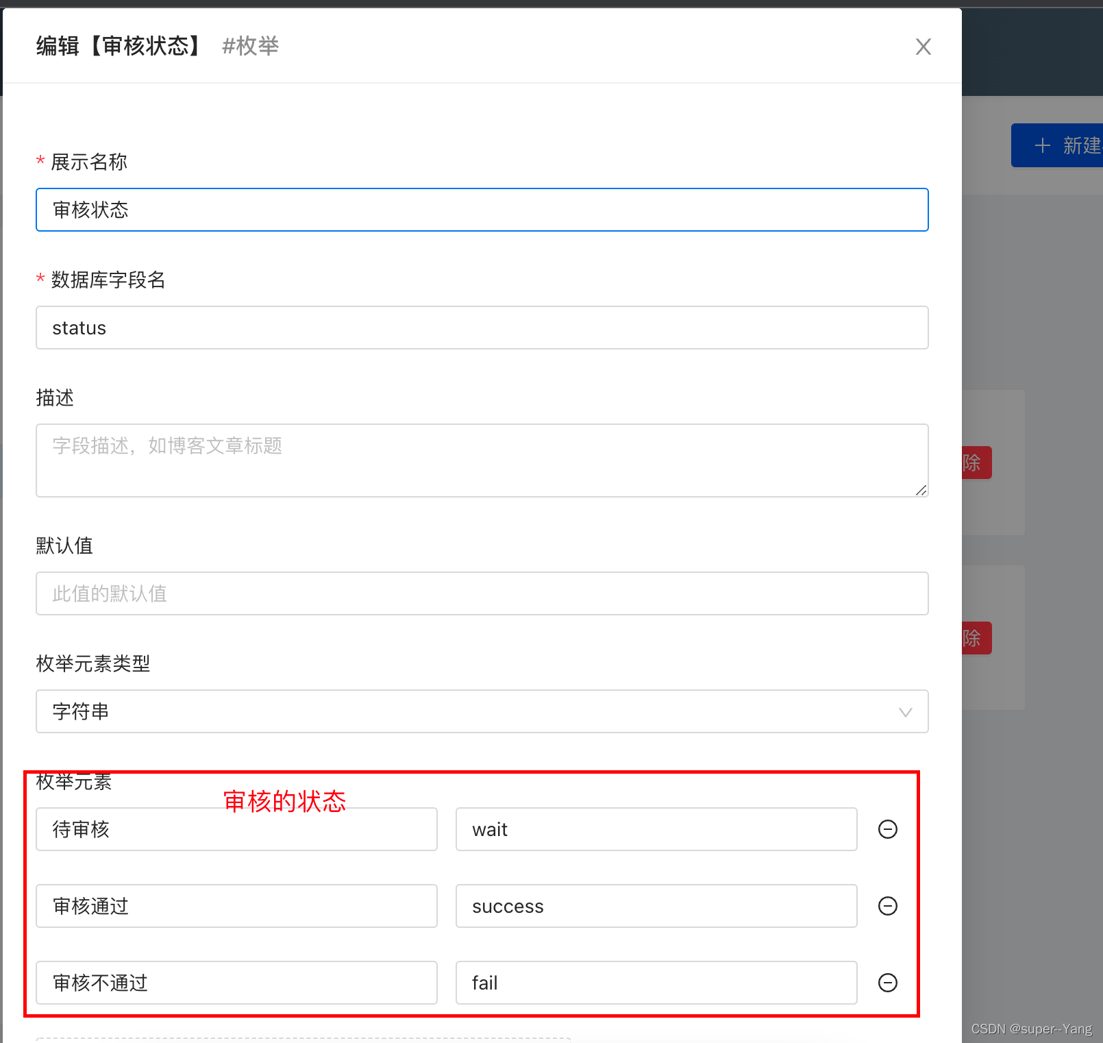Edit the fail enum value field

tap(656, 983)
